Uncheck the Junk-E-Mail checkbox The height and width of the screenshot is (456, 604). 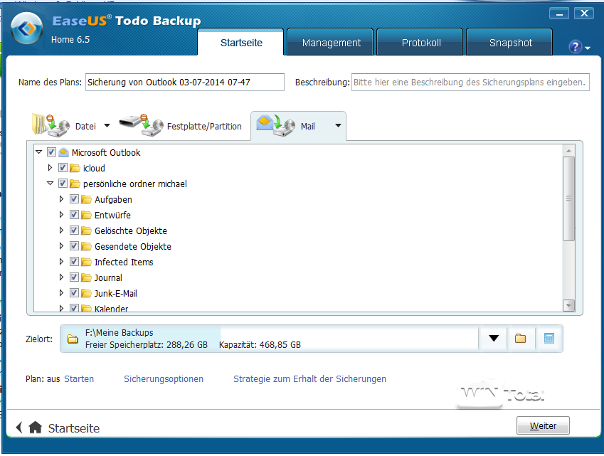pos(75,292)
